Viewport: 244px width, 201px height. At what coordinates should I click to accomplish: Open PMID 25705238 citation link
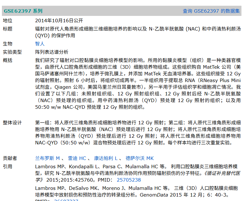click(129, 180)
